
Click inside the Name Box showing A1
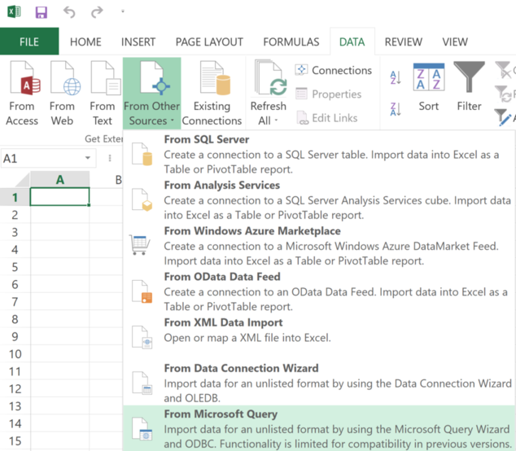42,159
